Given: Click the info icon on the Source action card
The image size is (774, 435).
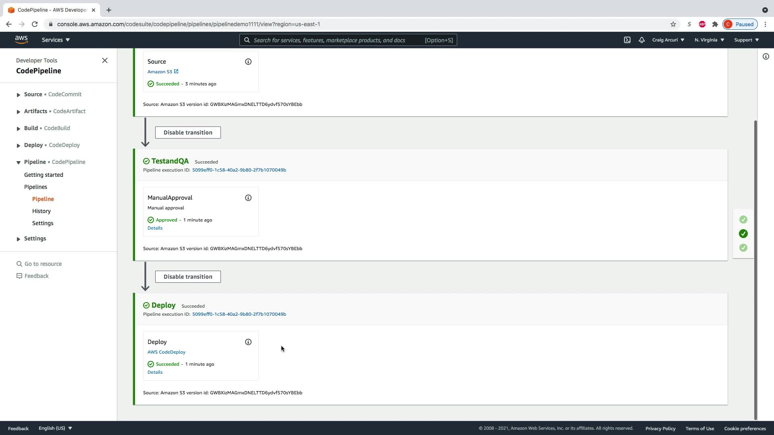Looking at the screenshot, I should (248, 62).
